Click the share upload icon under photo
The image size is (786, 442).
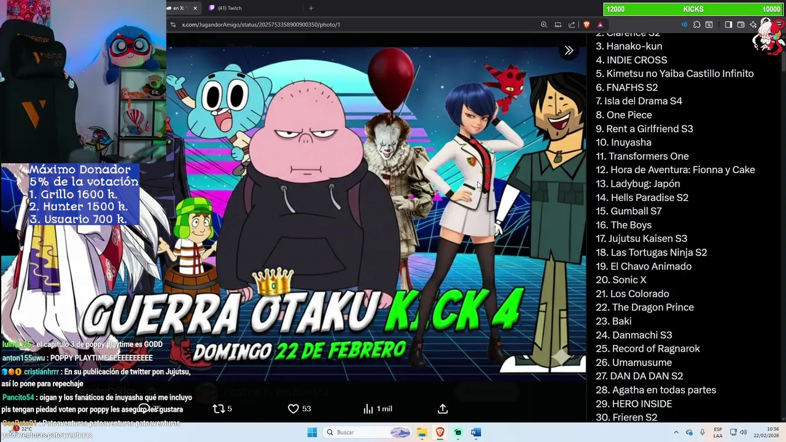pos(443,409)
